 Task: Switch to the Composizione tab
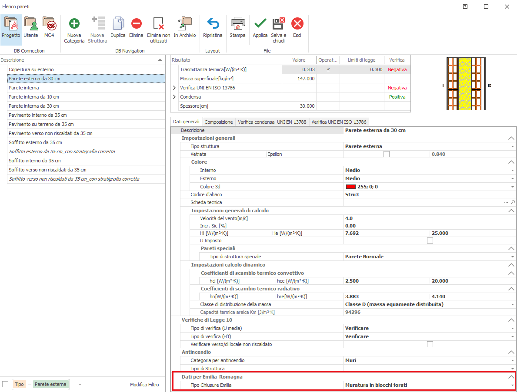click(x=219, y=122)
